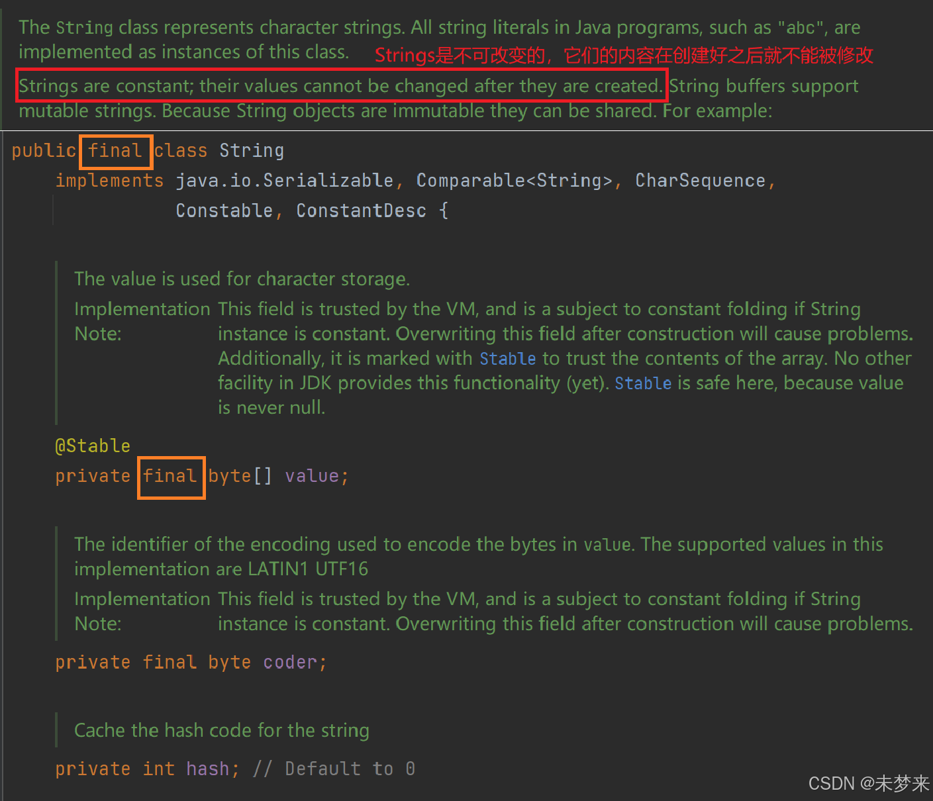This screenshot has height=801, width=933.
Task: Click 'byte[]' type of the value field
Action: (240, 476)
